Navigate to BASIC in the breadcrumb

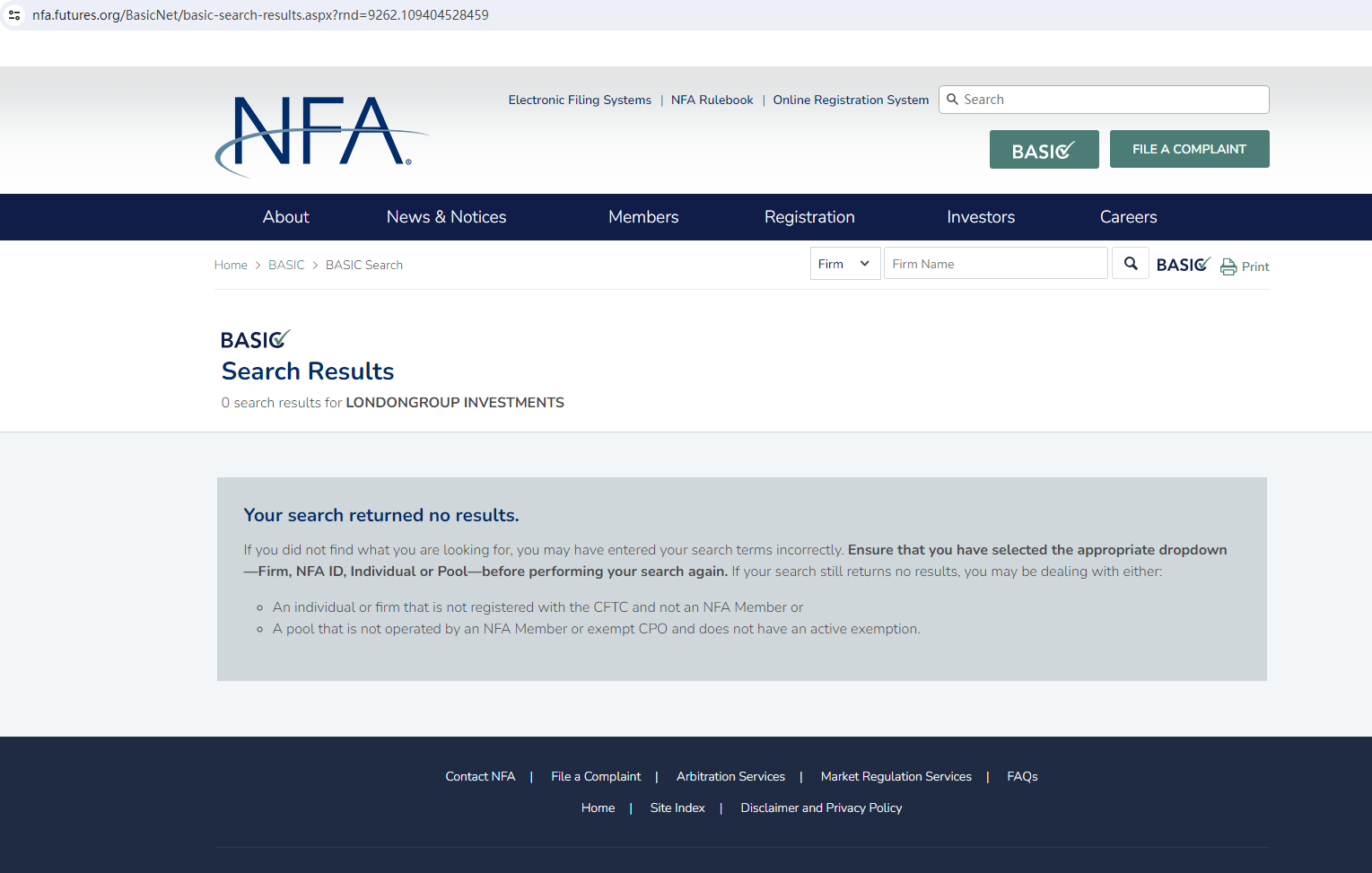286,266
